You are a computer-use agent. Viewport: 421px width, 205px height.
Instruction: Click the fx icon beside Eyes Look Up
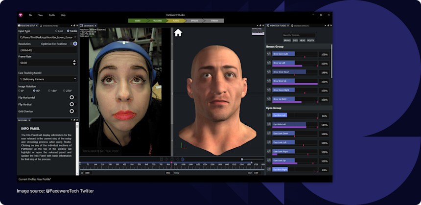268,160
